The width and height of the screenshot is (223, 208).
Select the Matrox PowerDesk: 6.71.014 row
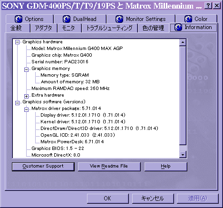72,142
